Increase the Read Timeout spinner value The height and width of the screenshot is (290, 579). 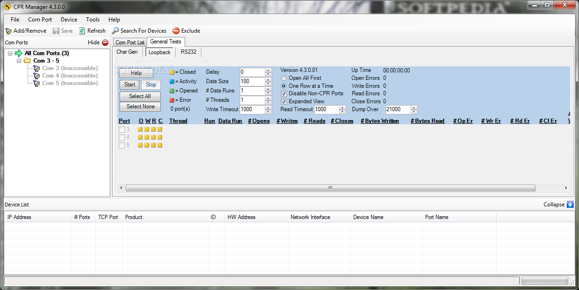[x=343, y=108]
